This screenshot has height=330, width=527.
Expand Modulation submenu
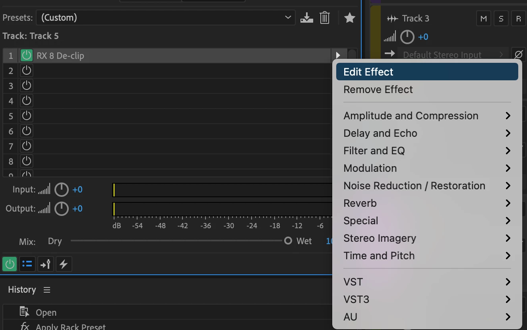click(427, 168)
